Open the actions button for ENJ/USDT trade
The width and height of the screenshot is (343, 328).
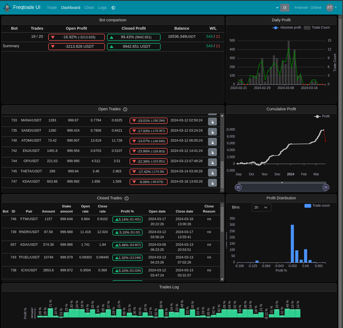tap(212, 152)
